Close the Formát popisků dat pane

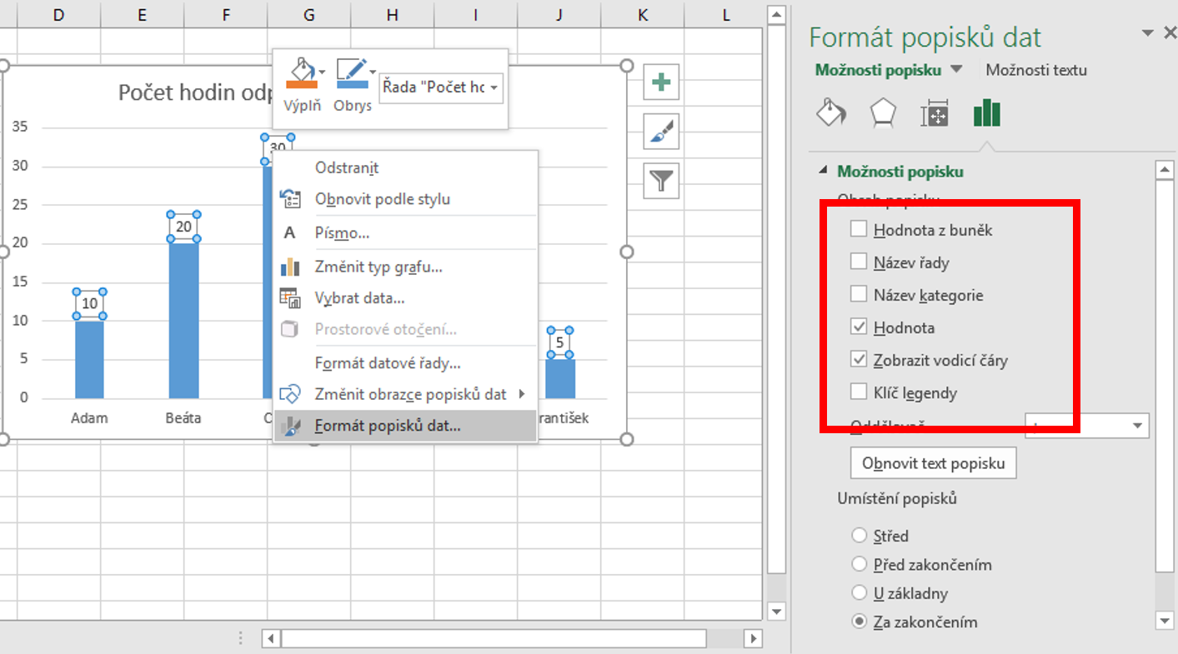tap(1169, 32)
